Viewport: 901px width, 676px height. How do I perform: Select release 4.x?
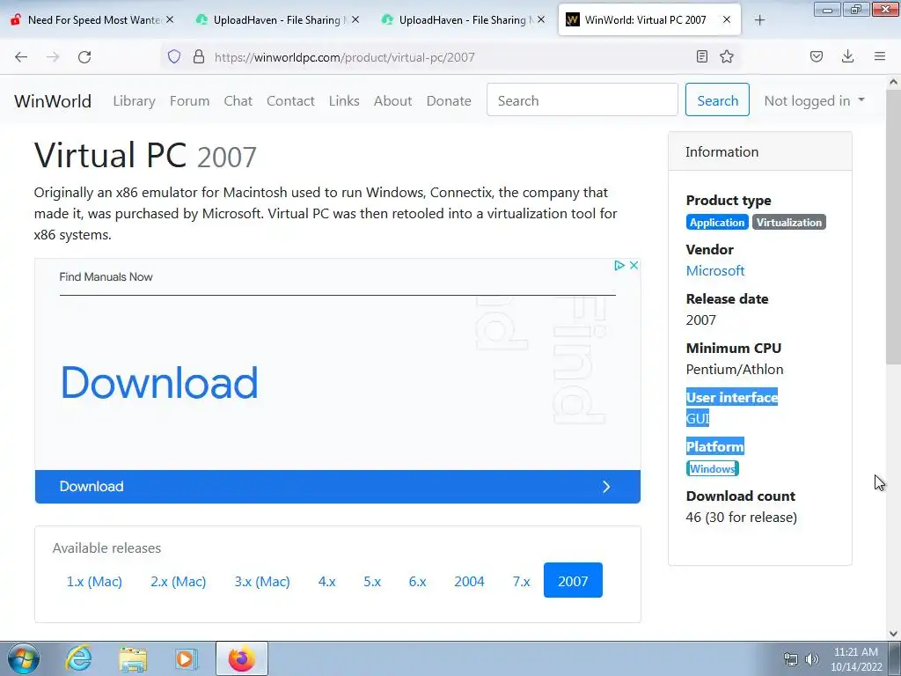coord(327,581)
